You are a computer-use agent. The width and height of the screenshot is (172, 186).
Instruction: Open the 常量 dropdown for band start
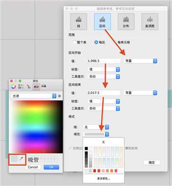(141, 61)
